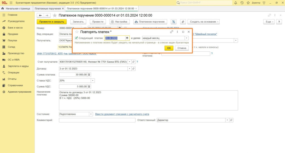
Task: Open the Создать на основании dropdown
Action: click(x=203, y=22)
